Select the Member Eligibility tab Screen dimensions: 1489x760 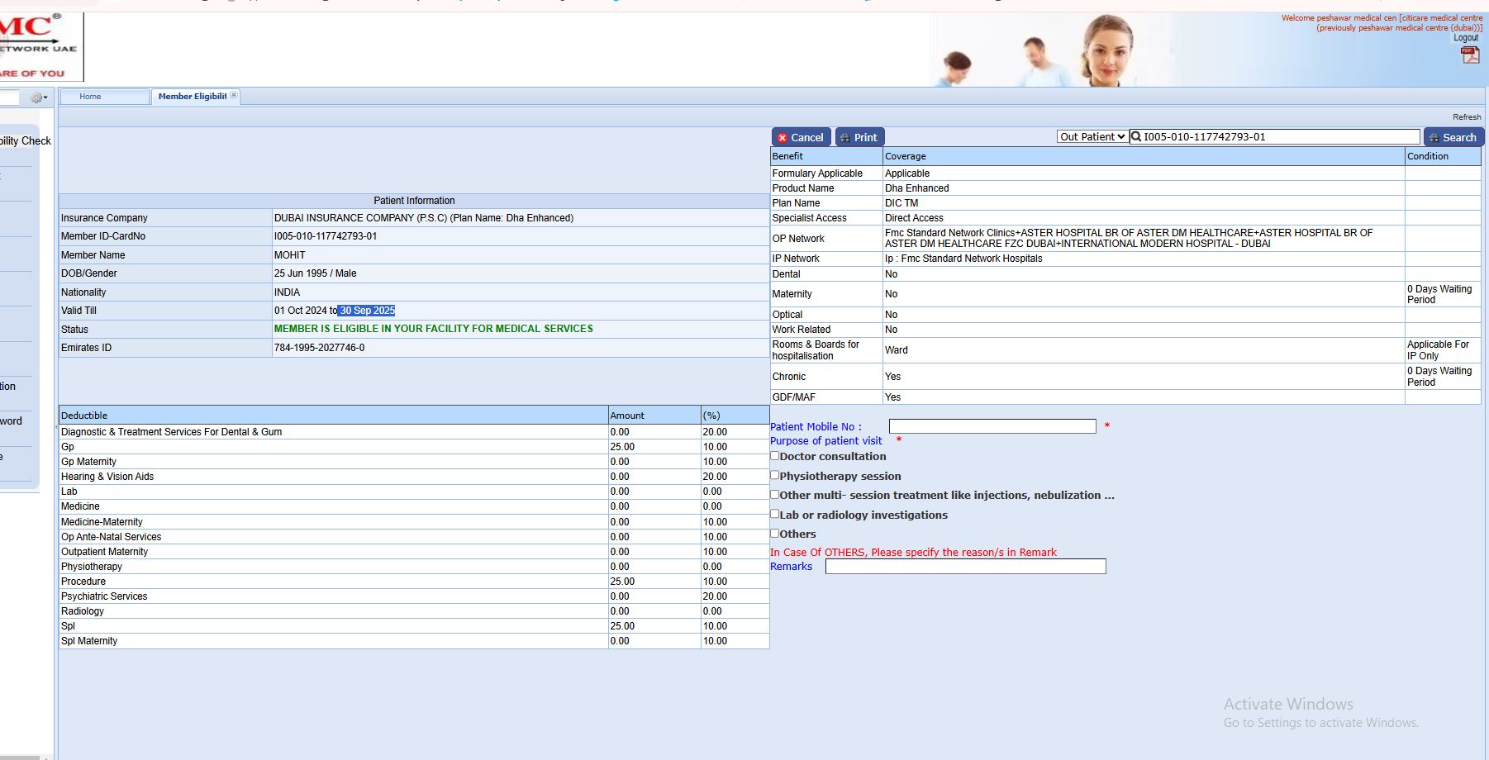click(x=192, y=97)
